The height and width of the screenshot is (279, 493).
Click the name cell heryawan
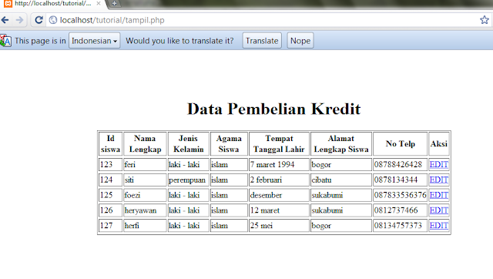(x=145, y=210)
